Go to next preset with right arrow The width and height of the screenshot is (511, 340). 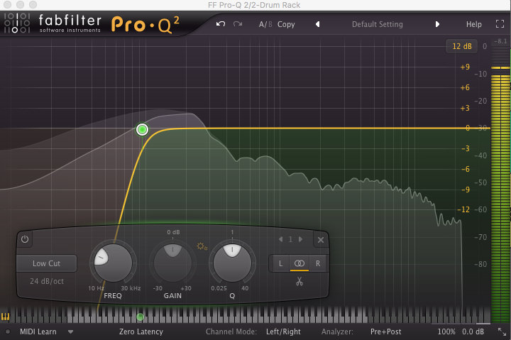[437, 24]
